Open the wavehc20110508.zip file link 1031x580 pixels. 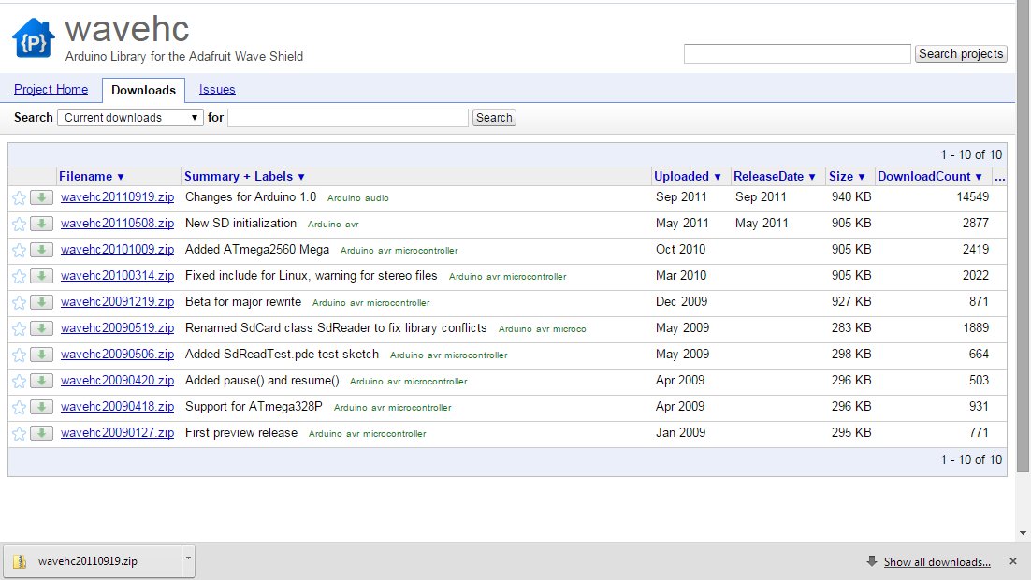pos(117,223)
